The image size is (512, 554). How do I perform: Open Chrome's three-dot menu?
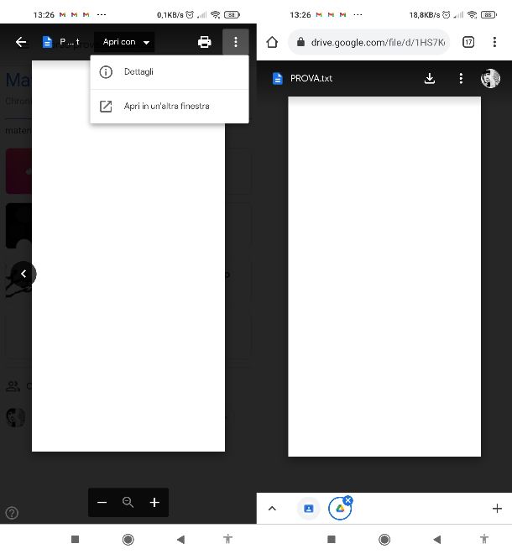click(494, 43)
